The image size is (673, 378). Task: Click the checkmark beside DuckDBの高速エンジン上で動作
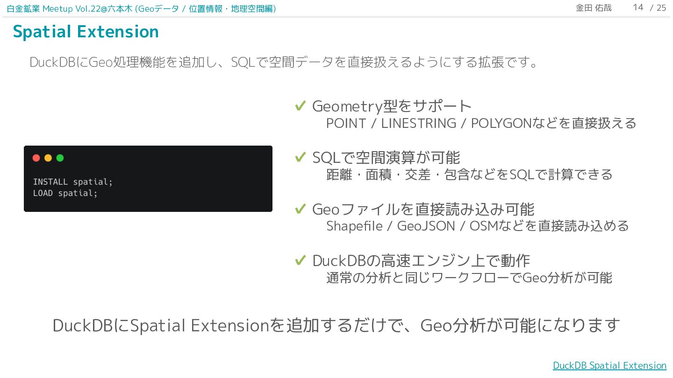click(x=301, y=260)
